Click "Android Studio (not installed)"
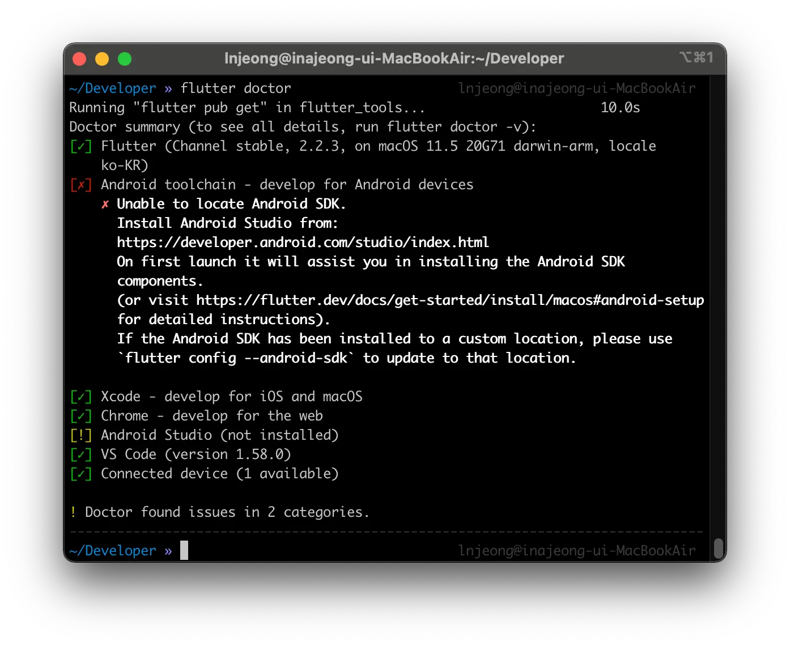Screen dimensions: 790x646 point(220,435)
